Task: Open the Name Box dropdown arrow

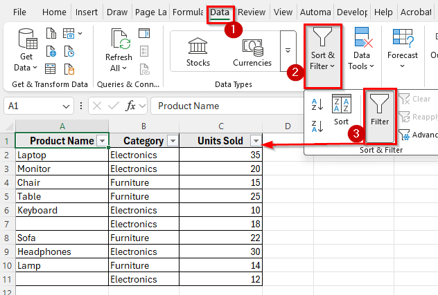Action: [x=66, y=106]
